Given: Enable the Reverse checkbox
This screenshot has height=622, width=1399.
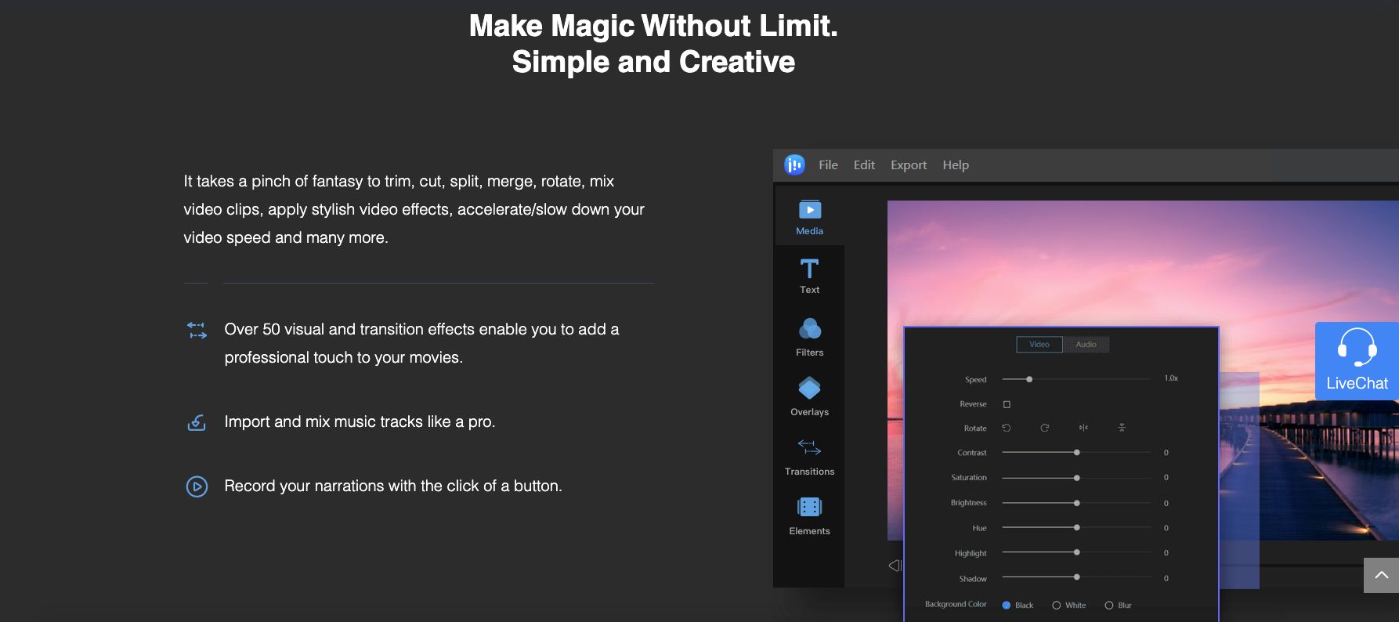Looking at the screenshot, I should [1007, 404].
